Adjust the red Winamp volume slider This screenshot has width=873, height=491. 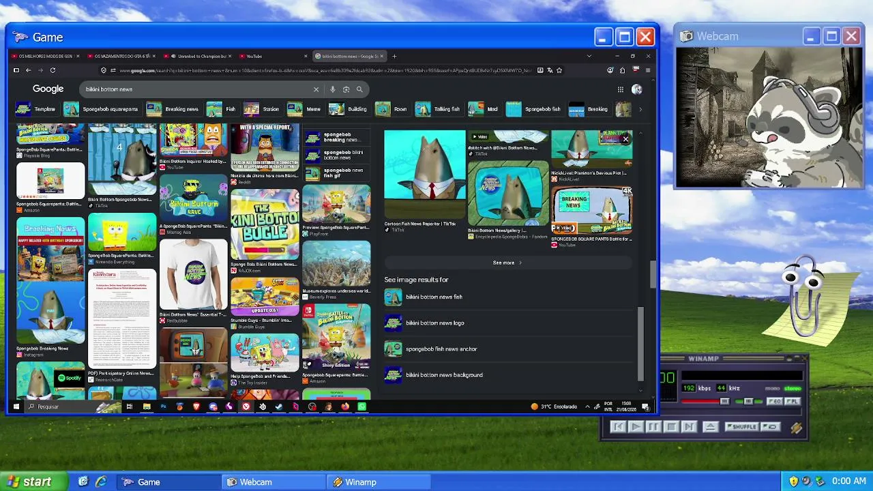pos(705,402)
